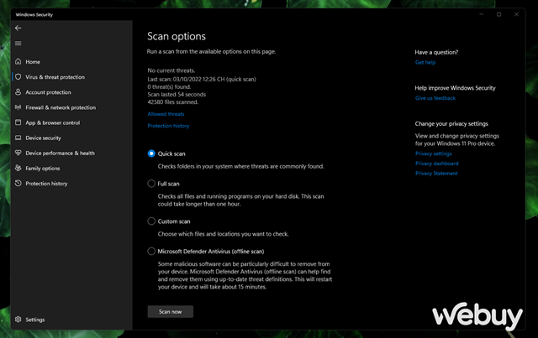This screenshot has width=538, height=338.
Task: Select Microsoft Defender Antivirus offline scan option
Action: click(x=151, y=252)
